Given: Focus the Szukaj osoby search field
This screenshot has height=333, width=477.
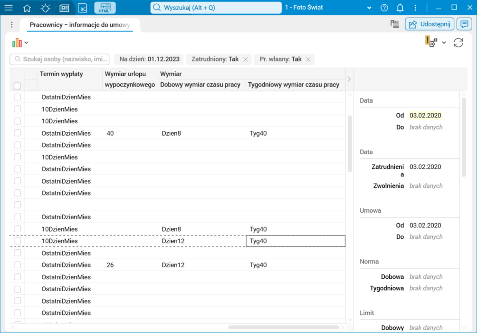Looking at the screenshot, I should 60,59.
